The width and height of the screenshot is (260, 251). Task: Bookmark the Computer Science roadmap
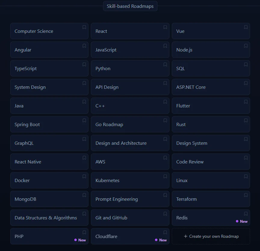pyautogui.click(x=84, y=27)
